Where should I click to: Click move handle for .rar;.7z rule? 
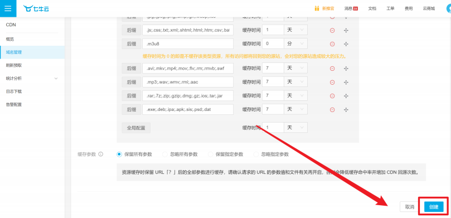point(346,96)
